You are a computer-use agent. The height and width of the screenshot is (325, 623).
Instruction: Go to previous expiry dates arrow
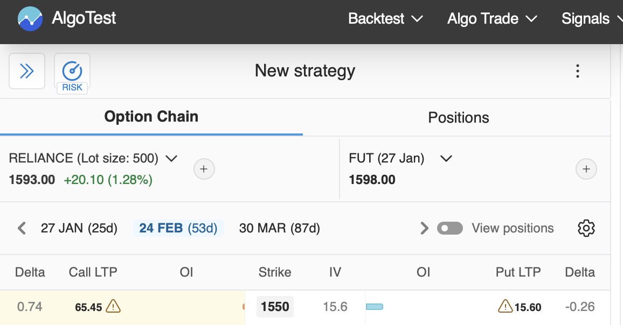pyautogui.click(x=22, y=228)
